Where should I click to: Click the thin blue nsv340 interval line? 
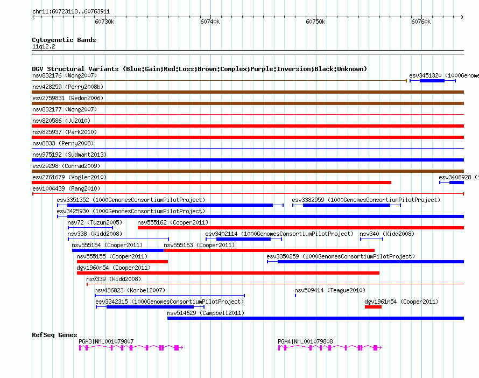371,239
